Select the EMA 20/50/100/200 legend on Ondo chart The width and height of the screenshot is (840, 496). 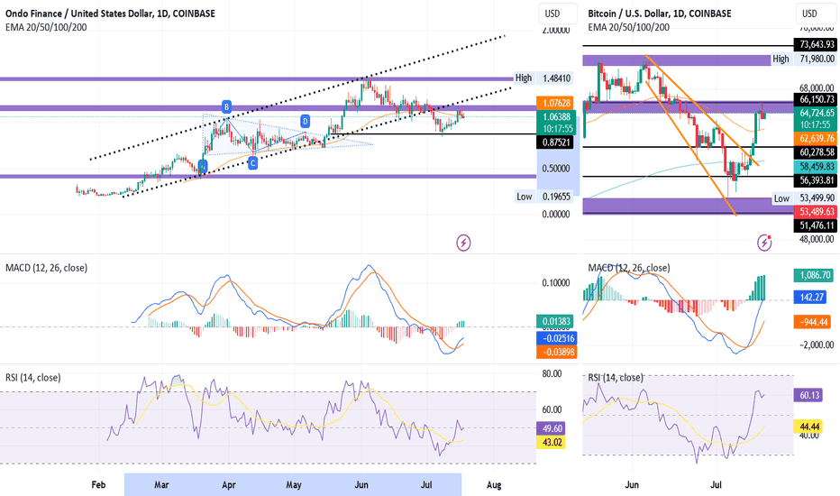pos(46,27)
